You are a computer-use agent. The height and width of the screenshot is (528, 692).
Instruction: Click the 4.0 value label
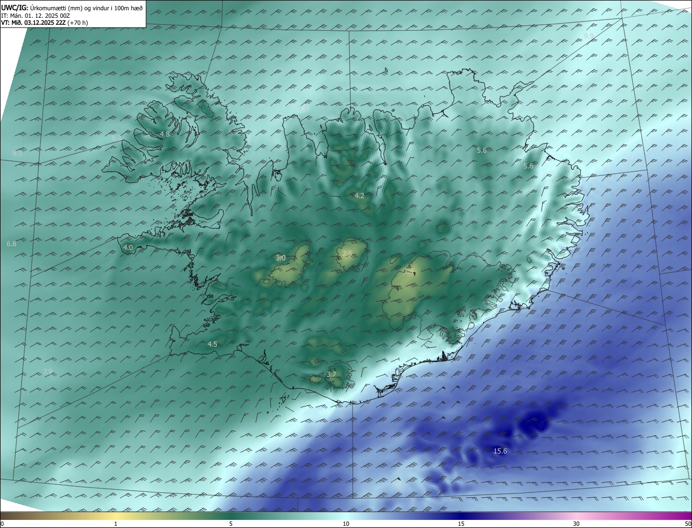[x=128, y=248]
